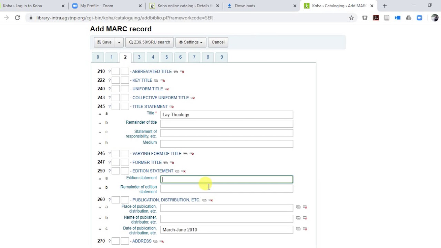The width and height of the screenshot is (441, 248).
Task: Move the 245 Title subfield a up
Action: pos(100,114)
